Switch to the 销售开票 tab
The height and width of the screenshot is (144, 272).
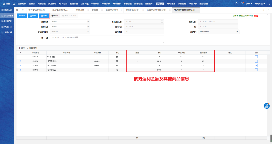click(x=81, y=10)
